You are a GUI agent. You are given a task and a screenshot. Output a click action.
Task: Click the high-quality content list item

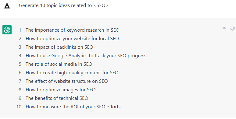72,72
